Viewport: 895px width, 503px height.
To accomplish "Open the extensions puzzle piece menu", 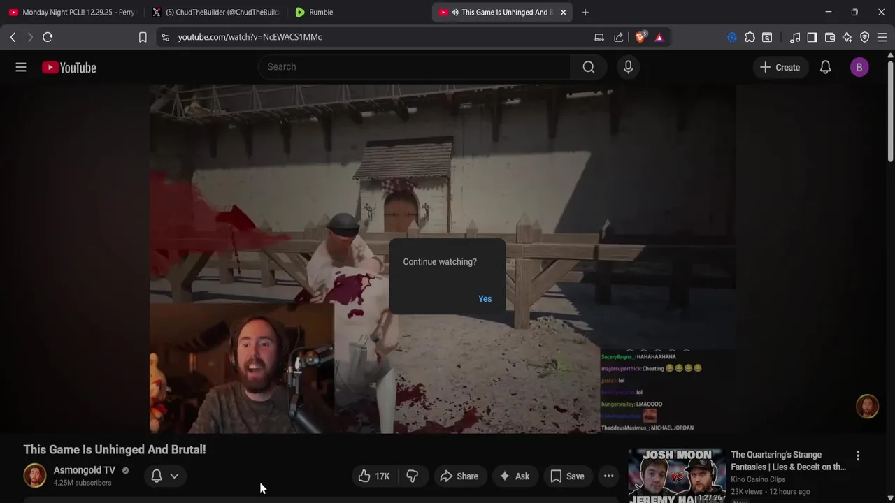I will click(x=750, y=37).
